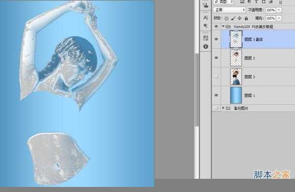Click the lock image pixels brush icon
The width and height of the screenshot is (295, 192).
(x=233, y=18)
